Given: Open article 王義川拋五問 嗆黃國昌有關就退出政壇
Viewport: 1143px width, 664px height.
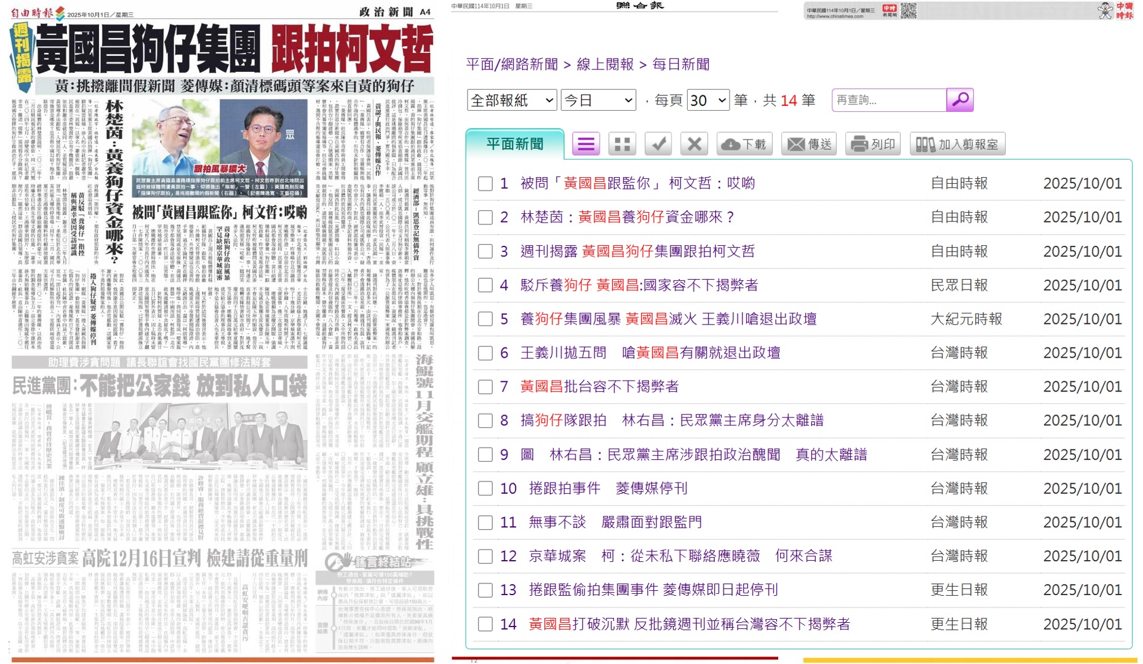Looking at the screenshot, I should click(x=650, y=353).
